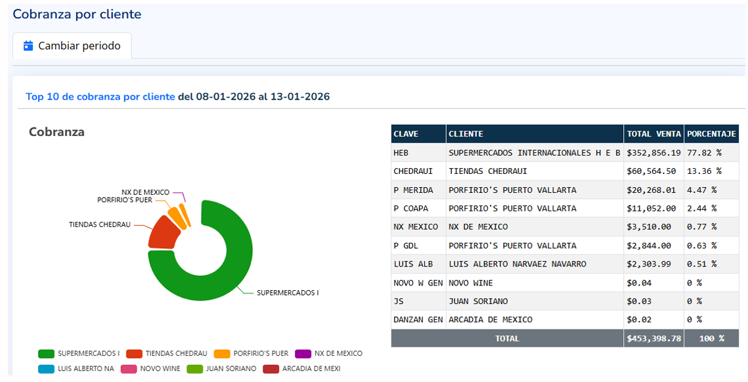The width and height of the screenshot is (748, 382).
Task: Select the red slice of the donut chart
Action: click(163, 235)
